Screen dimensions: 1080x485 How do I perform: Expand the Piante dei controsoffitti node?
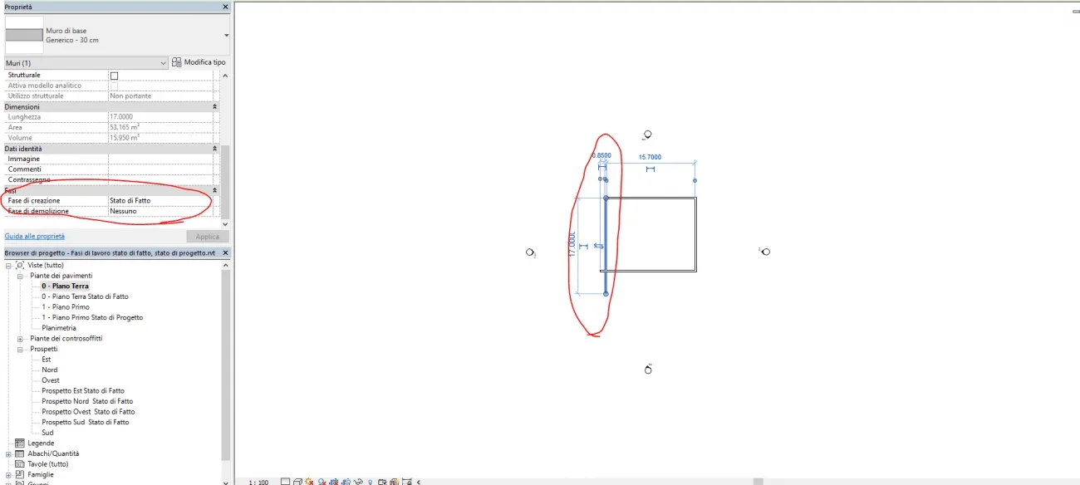point(21,339)
